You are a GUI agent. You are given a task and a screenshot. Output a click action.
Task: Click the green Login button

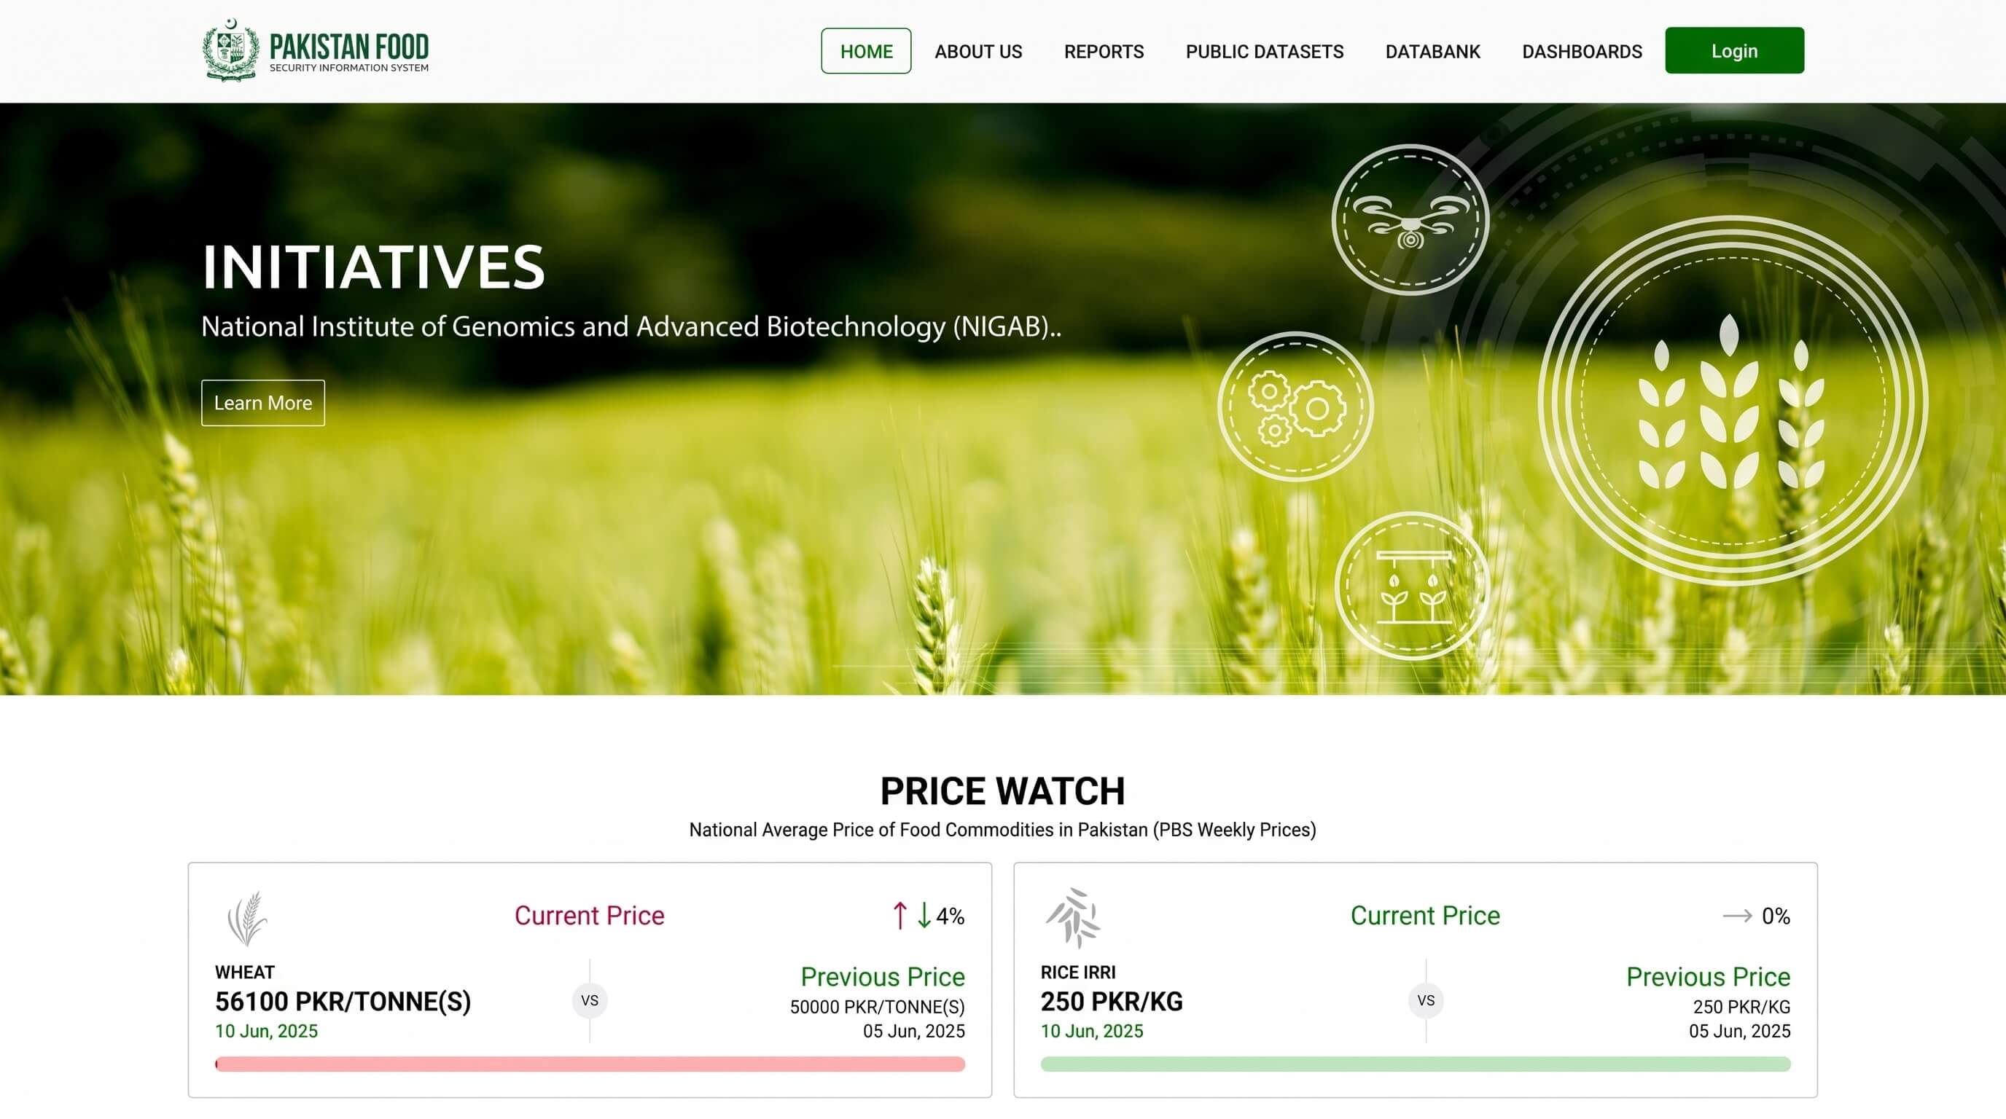(1734, 50)
